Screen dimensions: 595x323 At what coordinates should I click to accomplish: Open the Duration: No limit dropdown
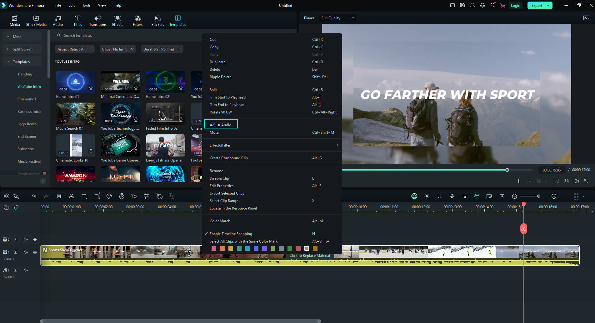coord(162,49)
